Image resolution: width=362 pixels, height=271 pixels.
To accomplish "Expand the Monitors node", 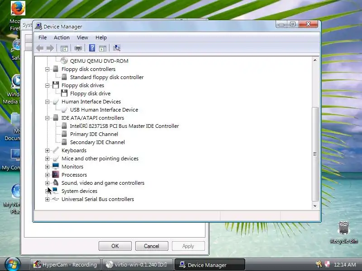I will coord(47,167).
